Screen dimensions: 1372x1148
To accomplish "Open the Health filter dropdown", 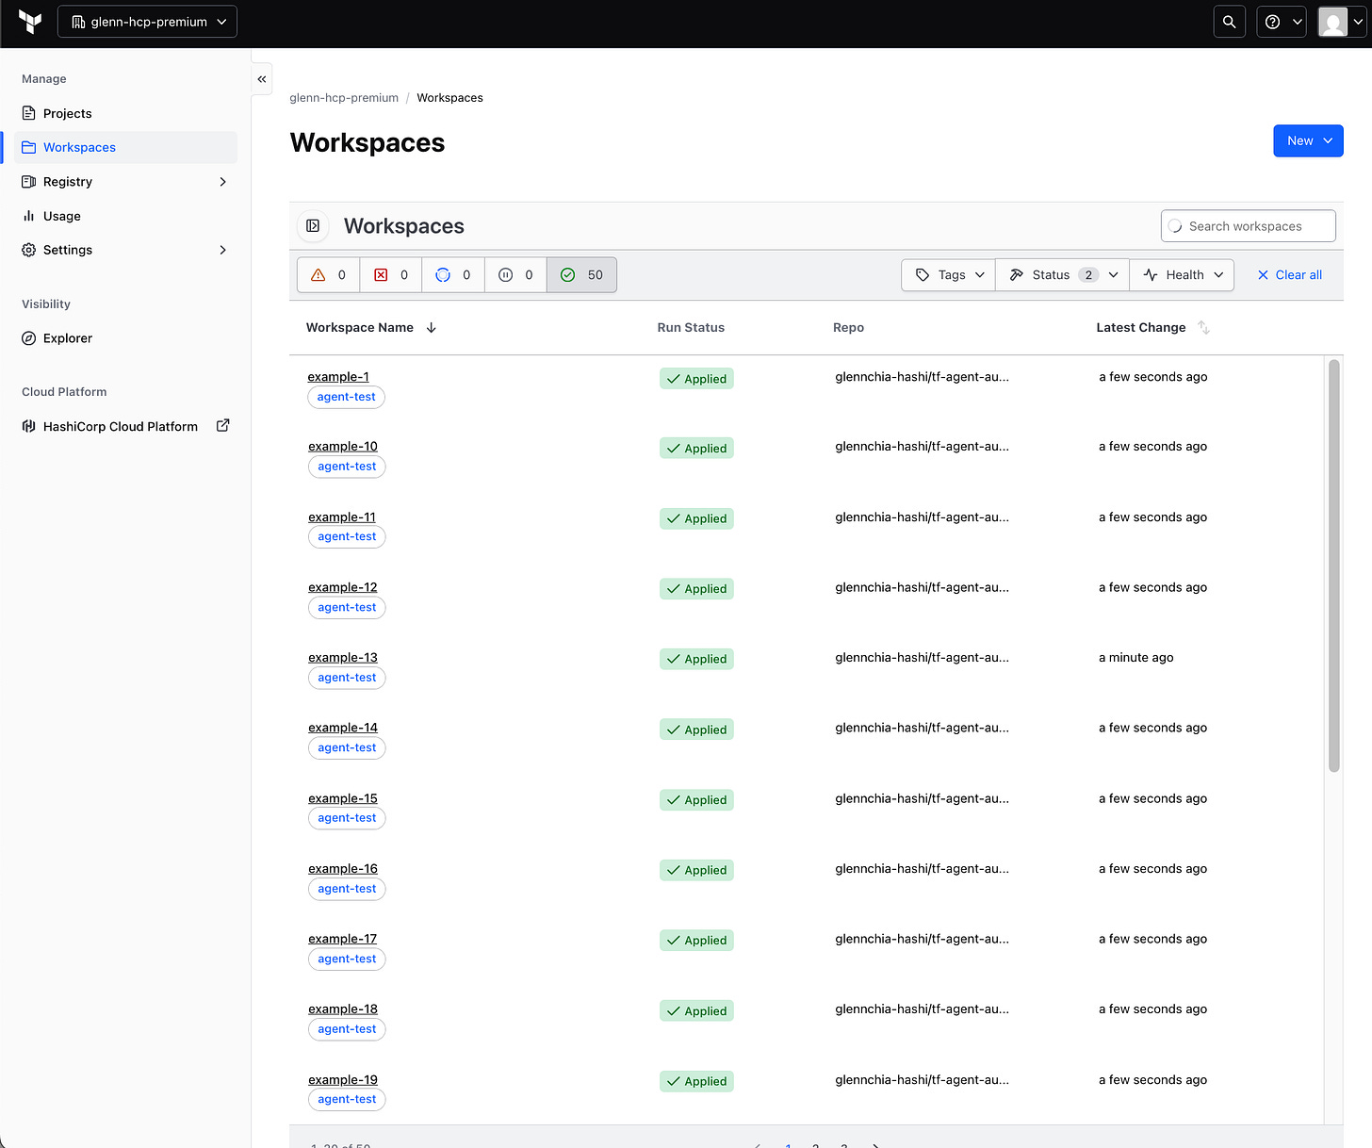I will click(1182, 274).
